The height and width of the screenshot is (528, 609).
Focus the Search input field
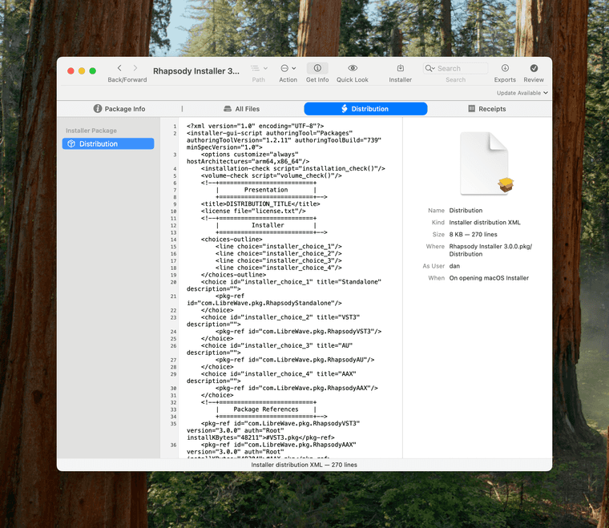coord(456,68)
